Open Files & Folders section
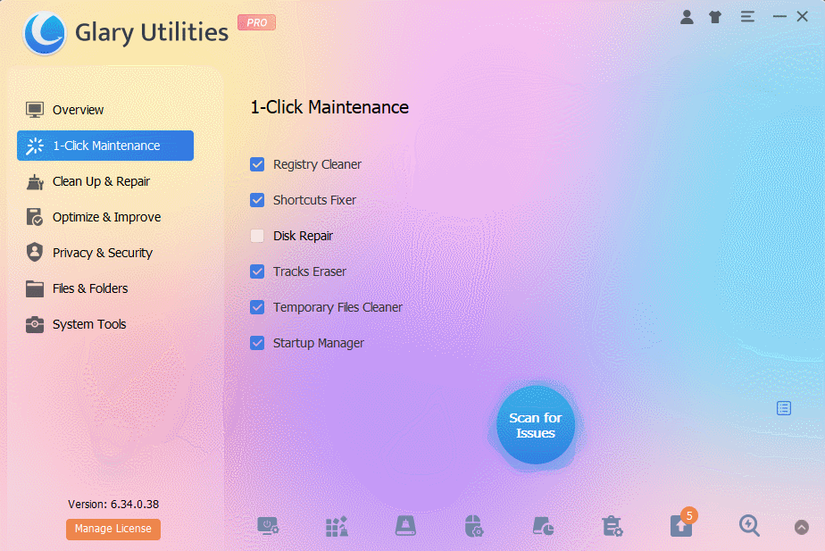 [x=105, y=288]
